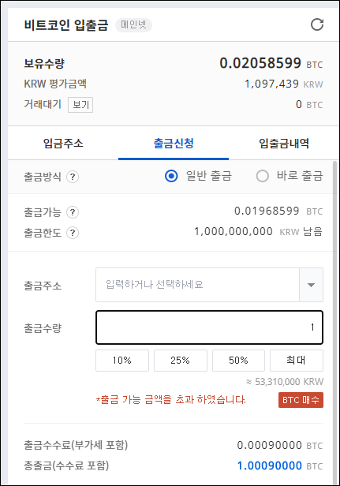Viewport: 340px width, 486px height.
Task: Select the 일반 출금 radio option
Action: pyautogui.click(x=171, y=176)
